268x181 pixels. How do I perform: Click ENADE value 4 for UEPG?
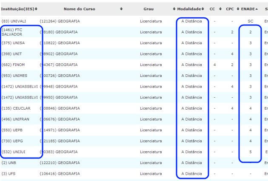coord(251,141)
